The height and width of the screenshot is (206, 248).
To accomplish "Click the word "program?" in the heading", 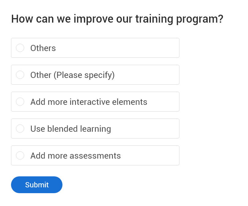I will coord(200,19).
